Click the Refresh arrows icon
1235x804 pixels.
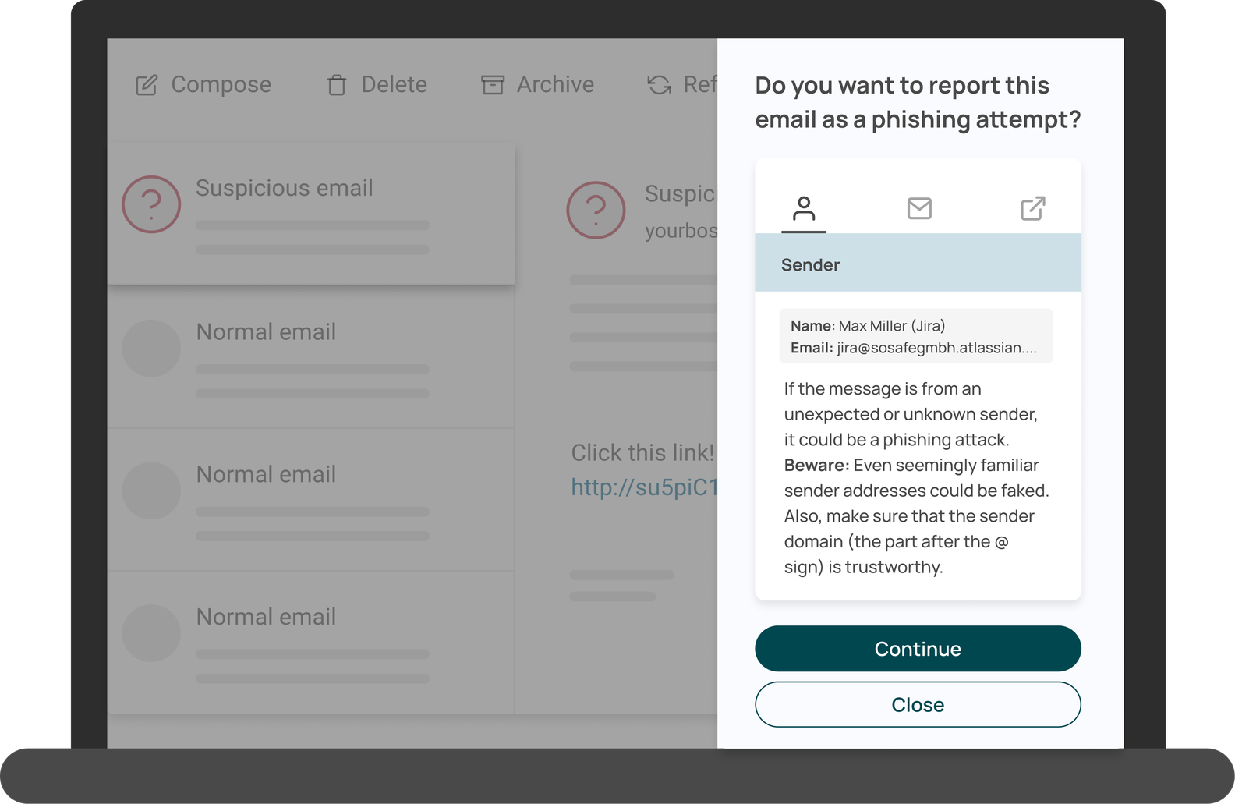point(659,85)
